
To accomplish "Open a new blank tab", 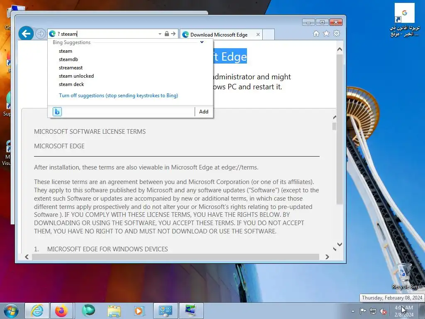I will pos(269,35).
